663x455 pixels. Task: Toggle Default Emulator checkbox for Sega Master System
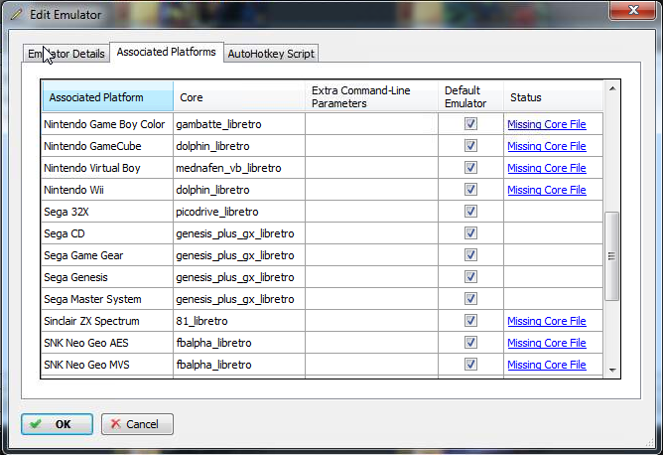pos(470,299)
